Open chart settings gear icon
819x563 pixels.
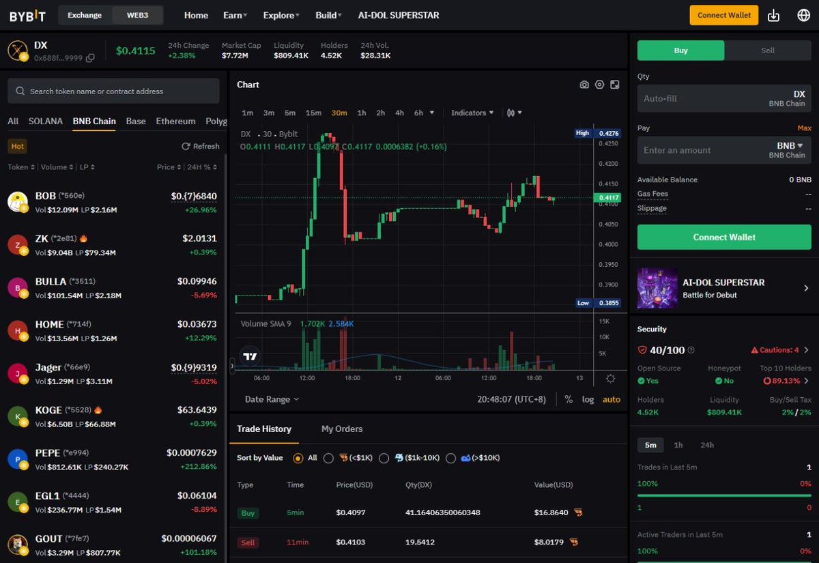click(599, 85)
